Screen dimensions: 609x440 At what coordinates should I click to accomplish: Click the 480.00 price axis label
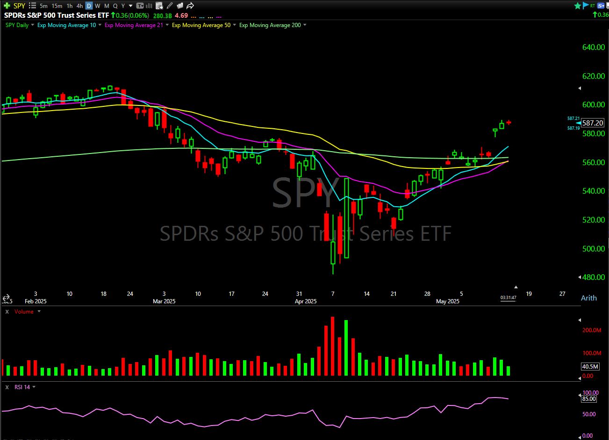pos(594,277)
